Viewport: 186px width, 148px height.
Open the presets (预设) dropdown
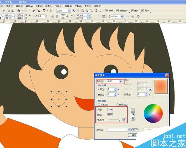point(129,130)
